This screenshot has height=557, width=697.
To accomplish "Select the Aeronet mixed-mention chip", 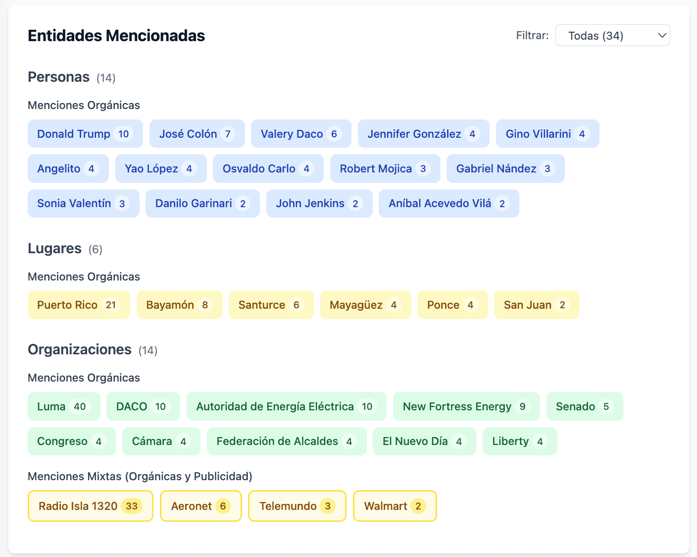I will 200,506.
